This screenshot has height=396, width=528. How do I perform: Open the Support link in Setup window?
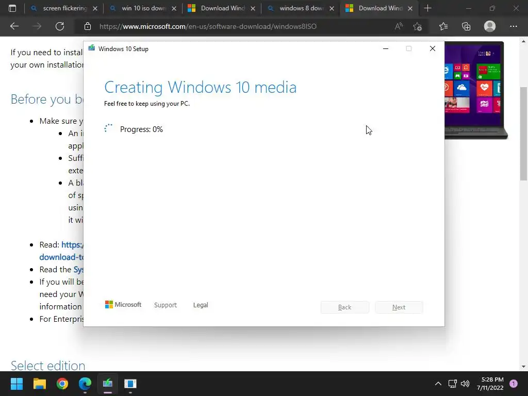pyautogui.click(x=166, y=305)
